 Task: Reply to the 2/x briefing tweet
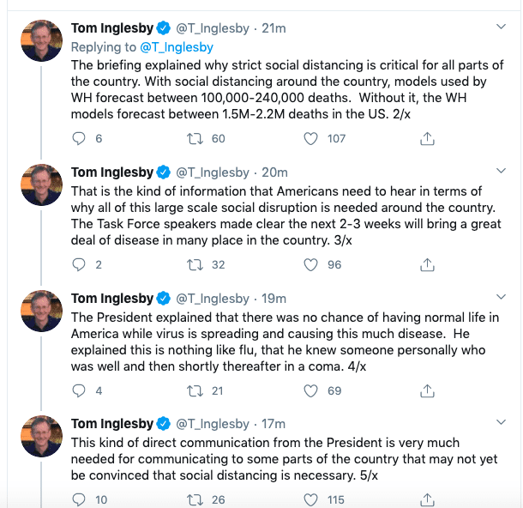[x=81, y=139]
